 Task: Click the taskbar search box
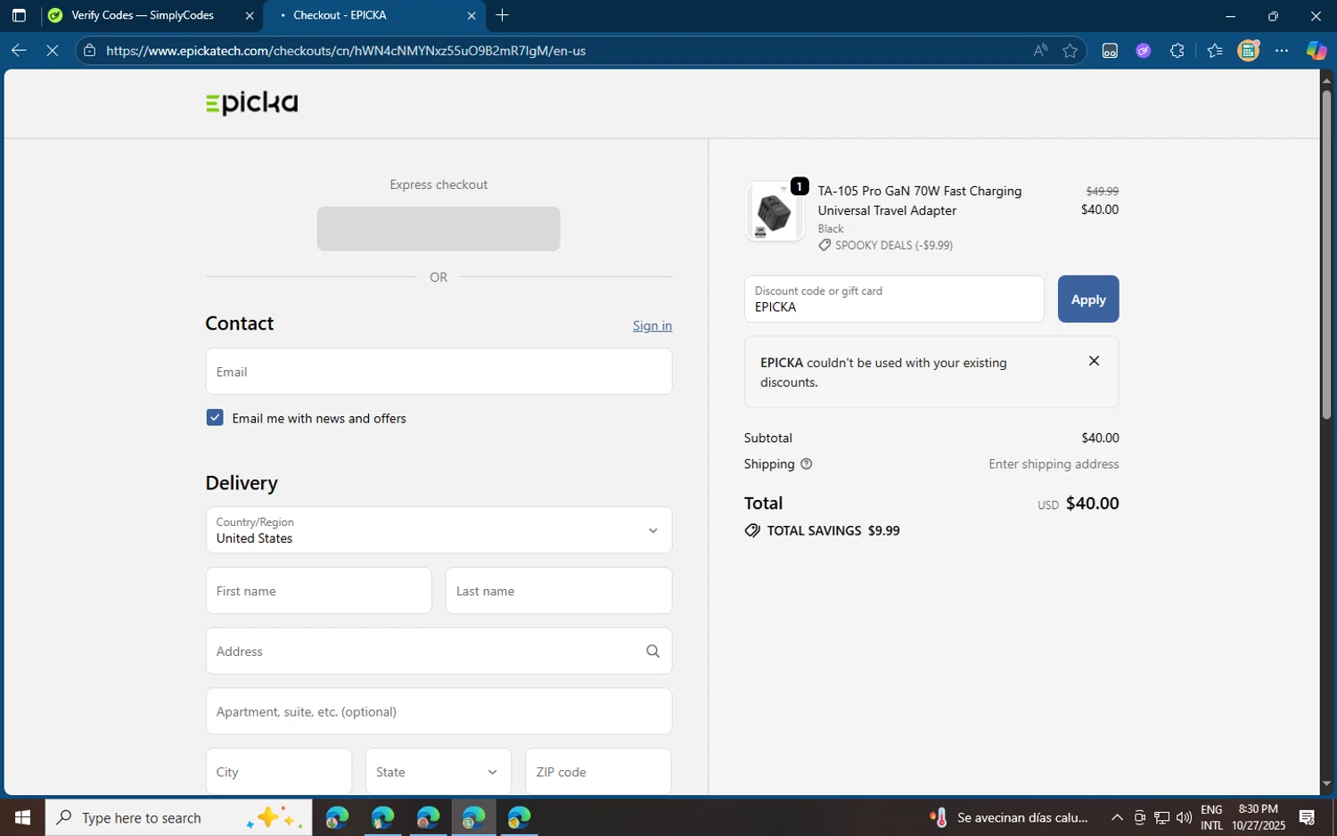pyautogui.click(x=178, y=817)
